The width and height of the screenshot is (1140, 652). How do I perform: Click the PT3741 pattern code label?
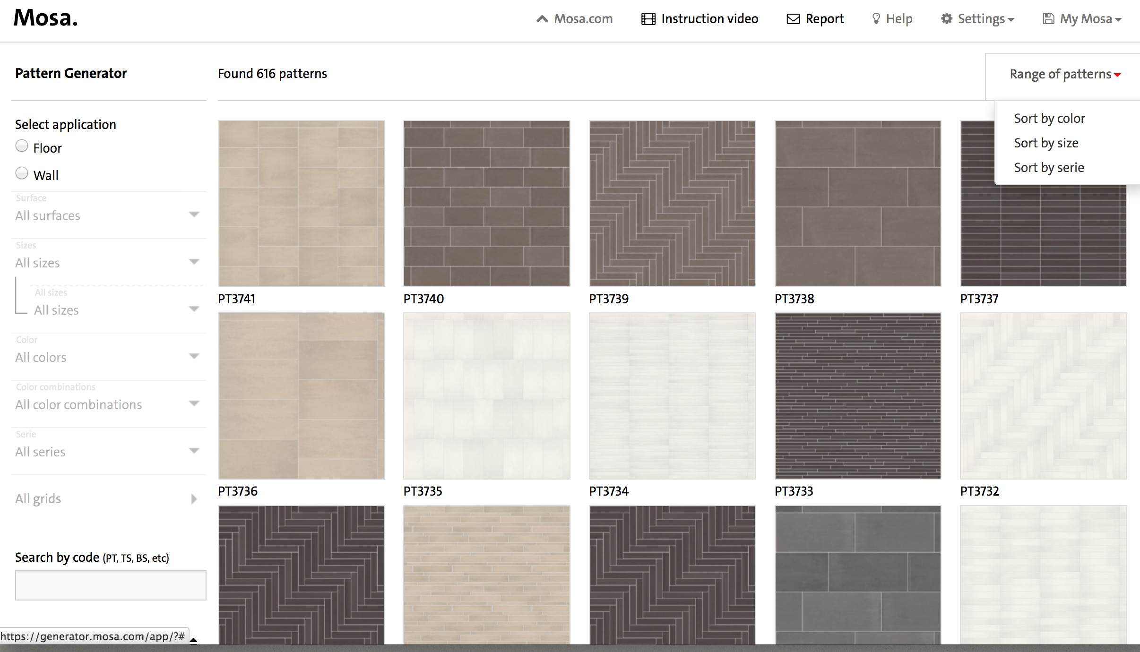(236, 299)
